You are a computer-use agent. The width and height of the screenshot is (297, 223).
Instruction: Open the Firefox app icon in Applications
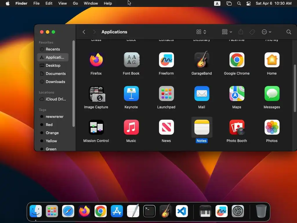(96, 60)
